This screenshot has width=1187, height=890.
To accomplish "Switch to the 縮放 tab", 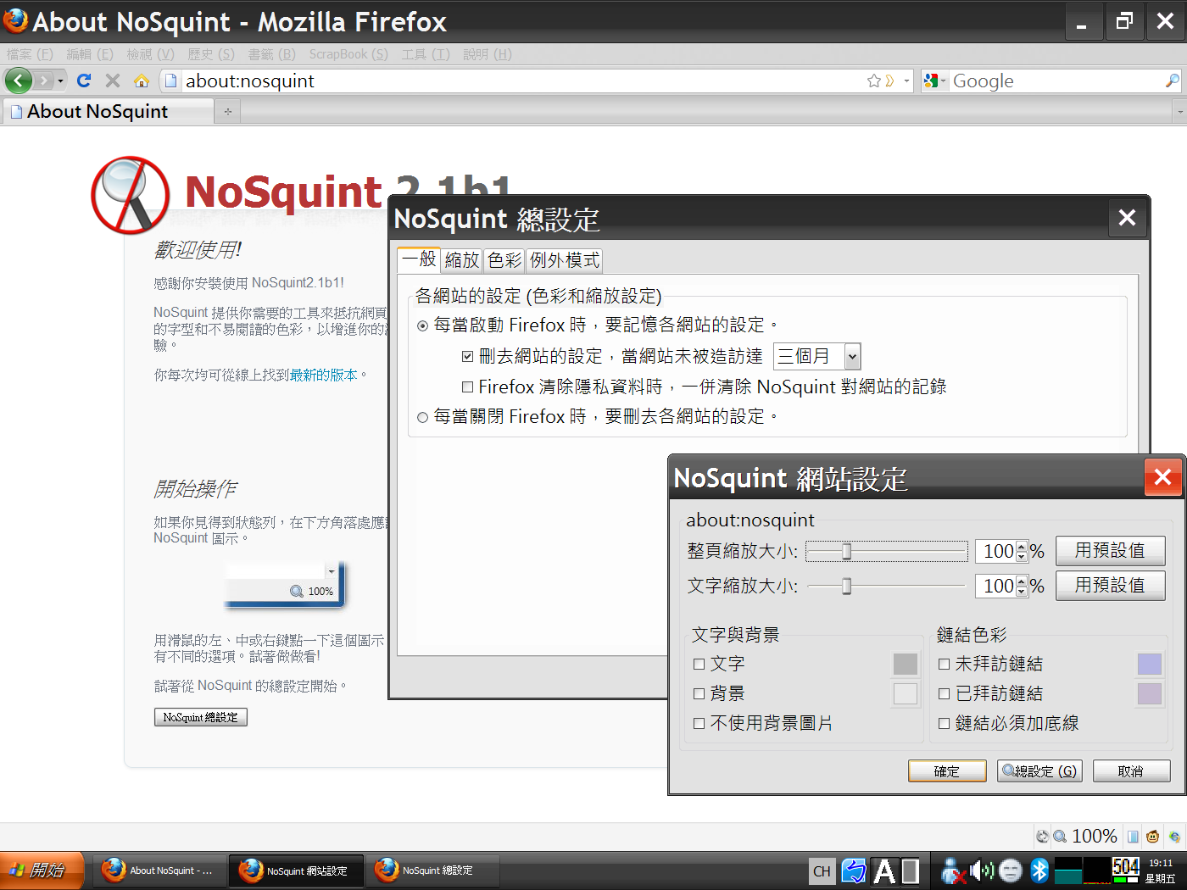I will [462, 260].
